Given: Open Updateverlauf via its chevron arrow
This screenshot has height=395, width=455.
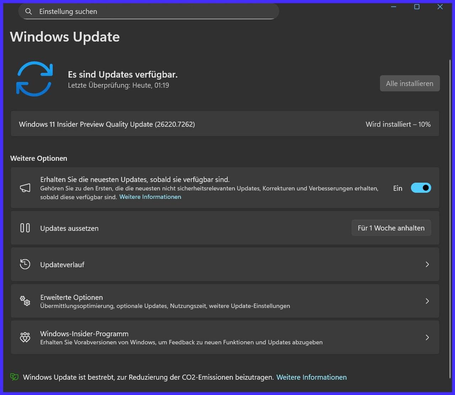Looking at the screenshot, I should (427, 264).
